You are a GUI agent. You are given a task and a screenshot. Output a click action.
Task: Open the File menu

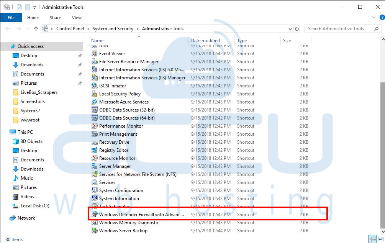(11, 17)
